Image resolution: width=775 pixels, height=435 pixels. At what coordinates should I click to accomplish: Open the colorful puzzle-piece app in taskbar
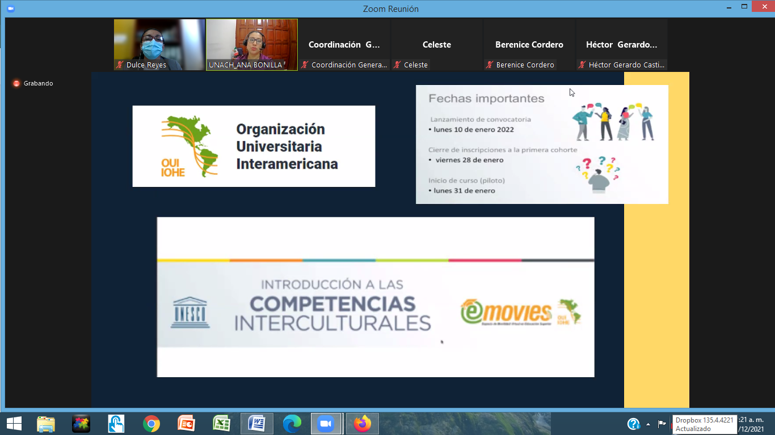[81, 424]
